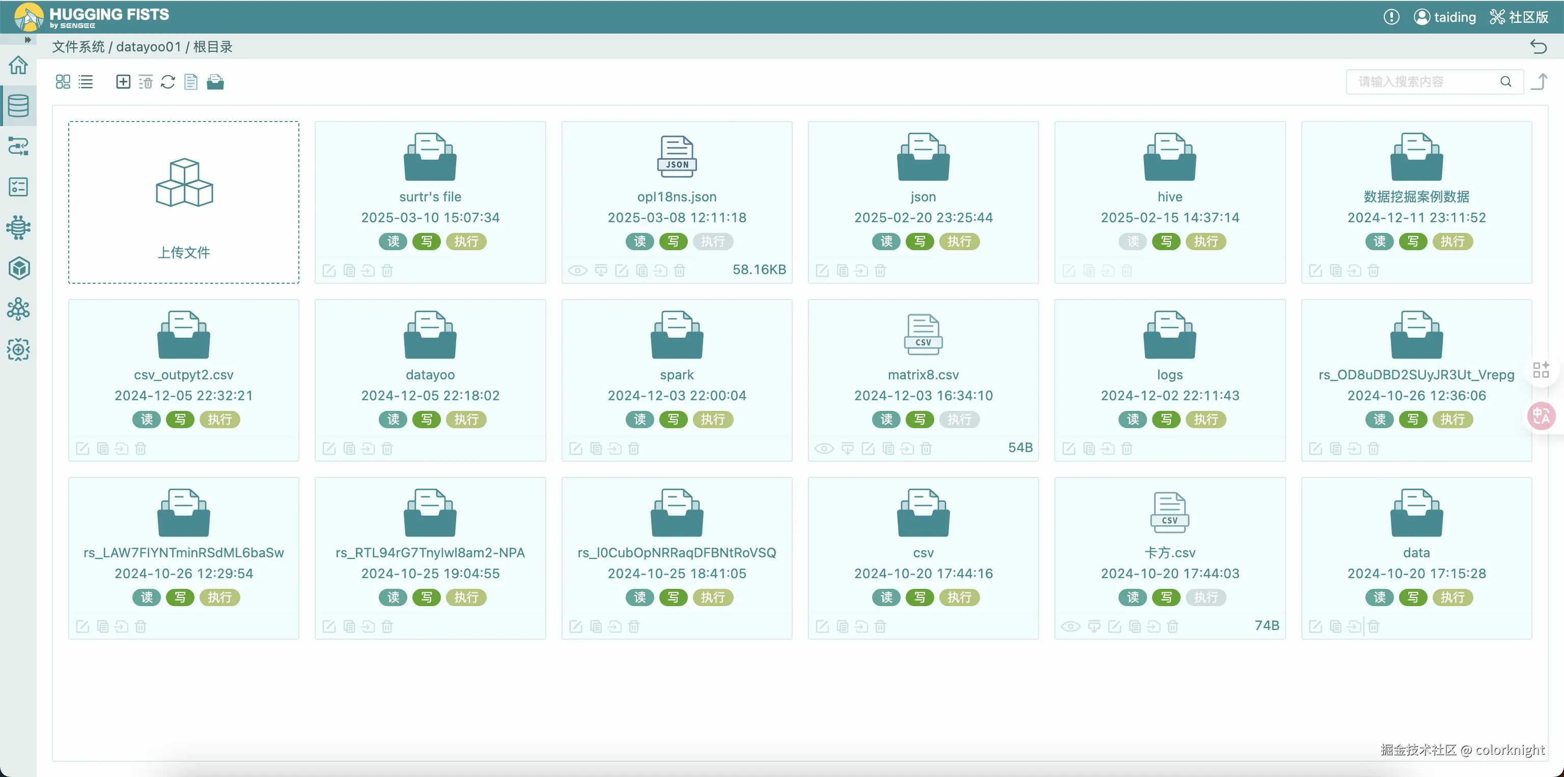This screenshot has width=1564, height=777.
Task: Switch to list view layout icon
Action: (x=86, y=82)
